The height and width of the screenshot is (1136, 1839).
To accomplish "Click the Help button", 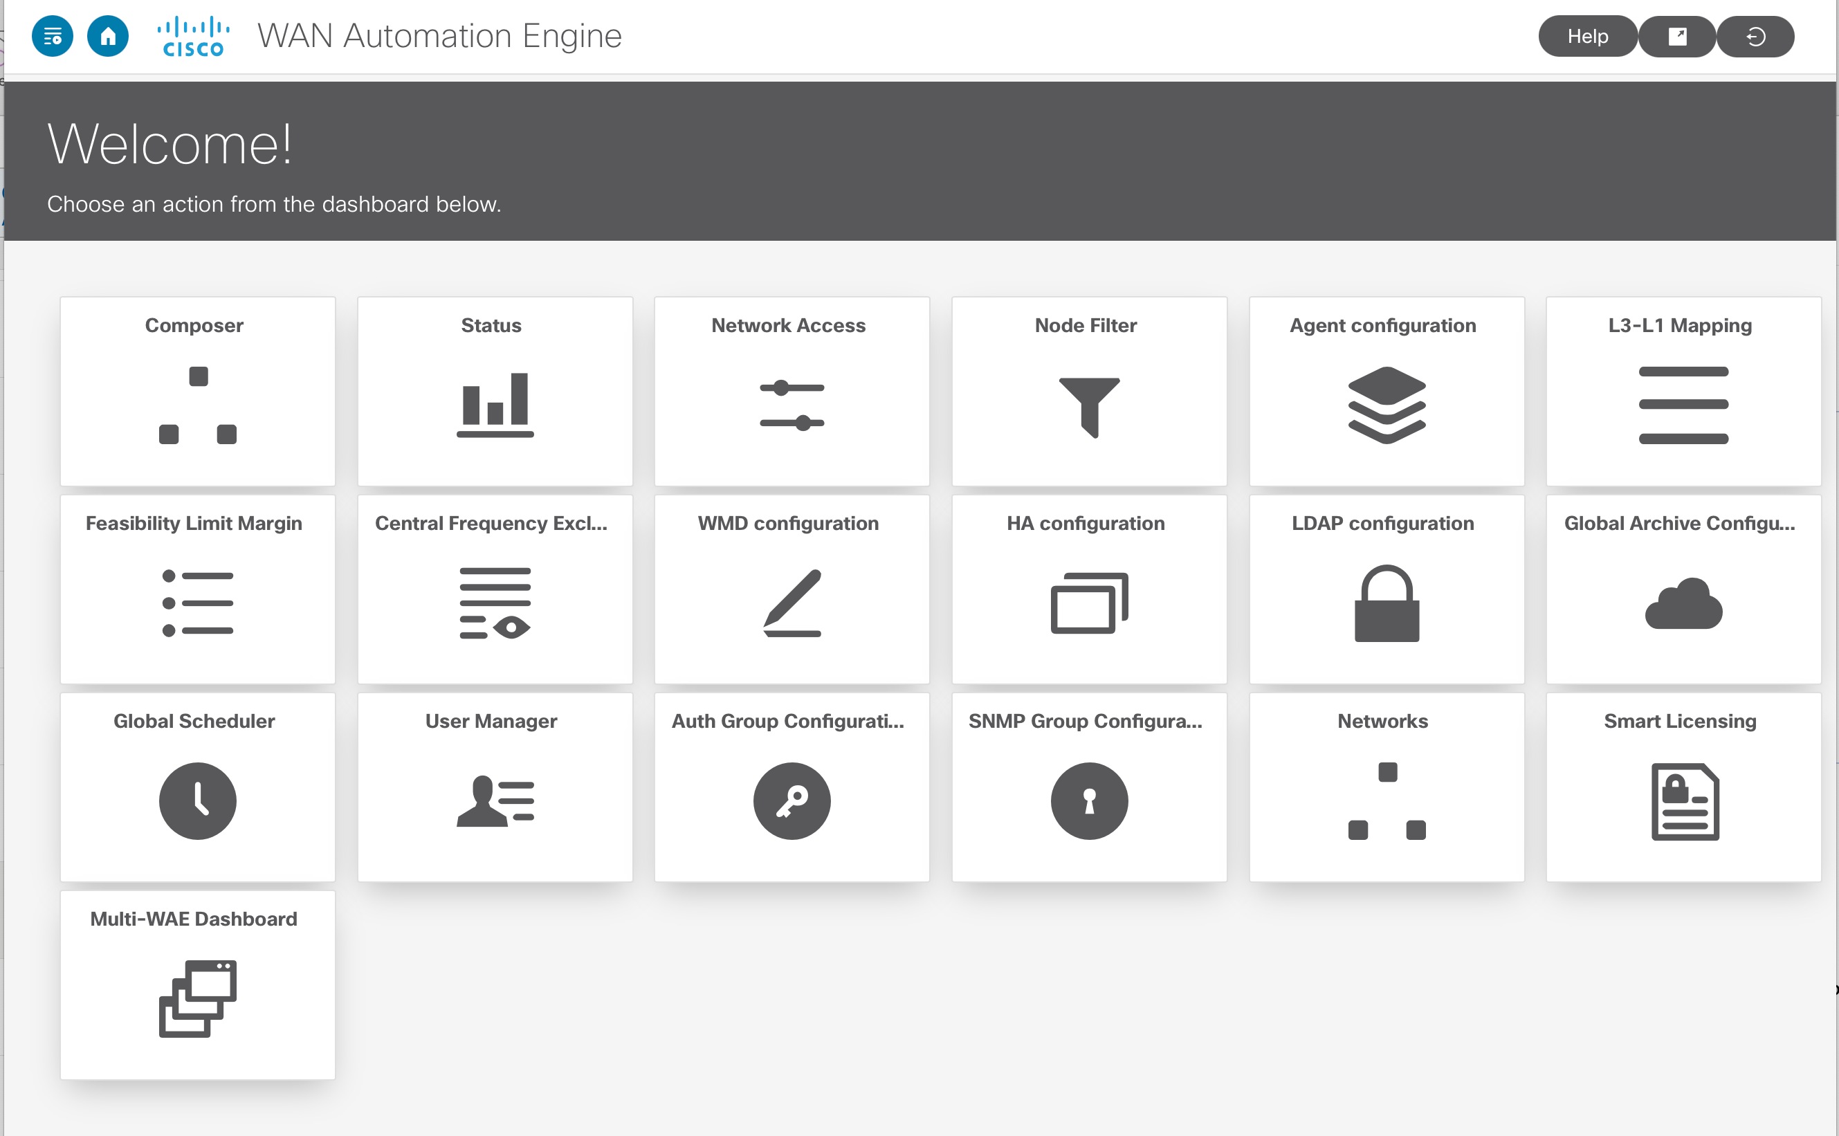I will click(1586, 36).
